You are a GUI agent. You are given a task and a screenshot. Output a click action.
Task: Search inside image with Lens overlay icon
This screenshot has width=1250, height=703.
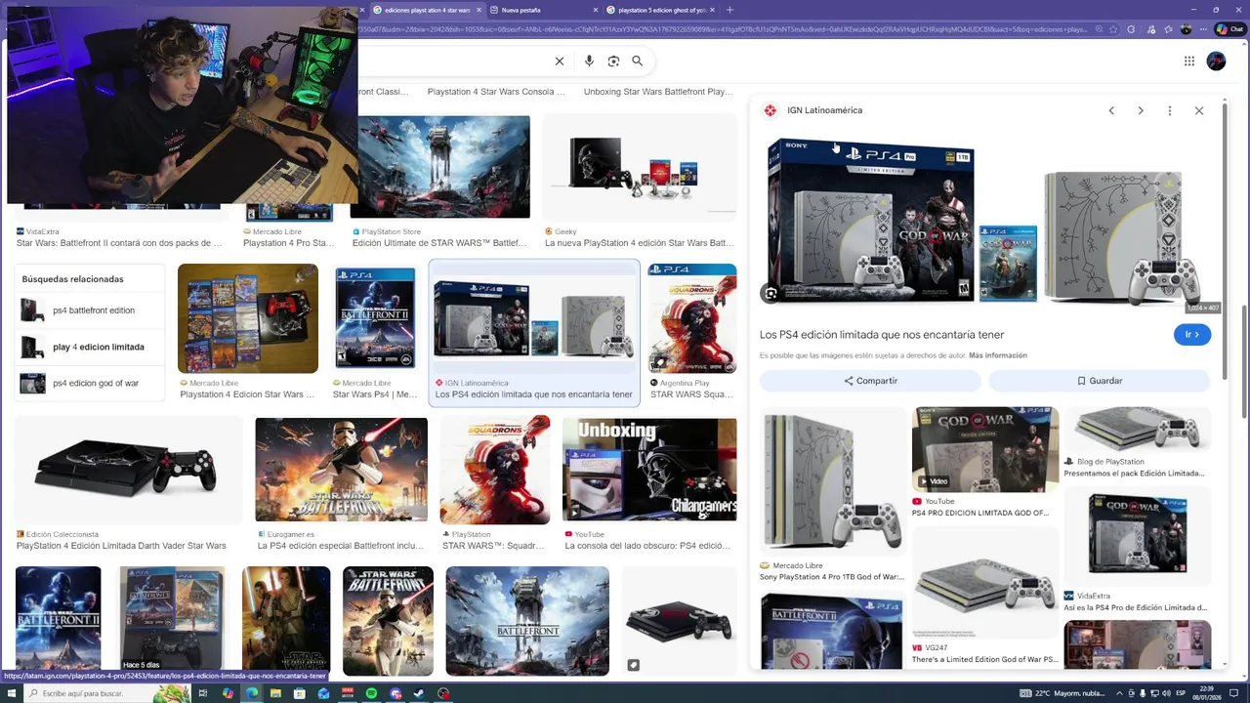771,293
